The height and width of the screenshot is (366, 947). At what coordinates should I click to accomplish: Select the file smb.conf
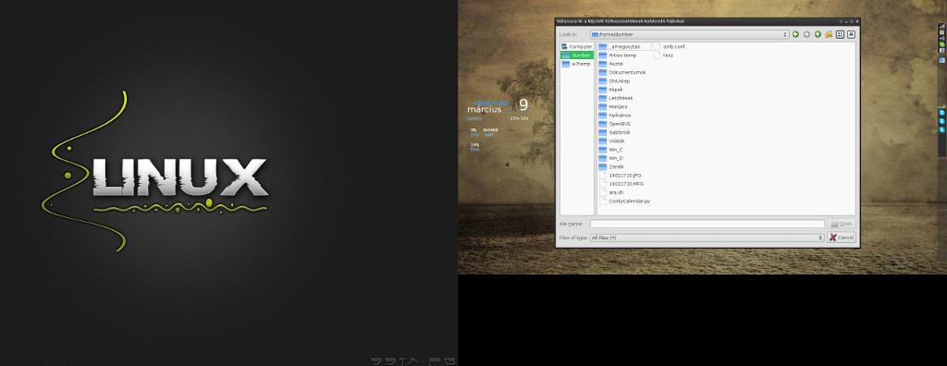pos(670,46)
